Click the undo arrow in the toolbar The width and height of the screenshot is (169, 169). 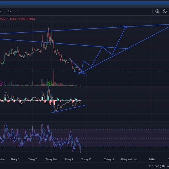(9, 11)
